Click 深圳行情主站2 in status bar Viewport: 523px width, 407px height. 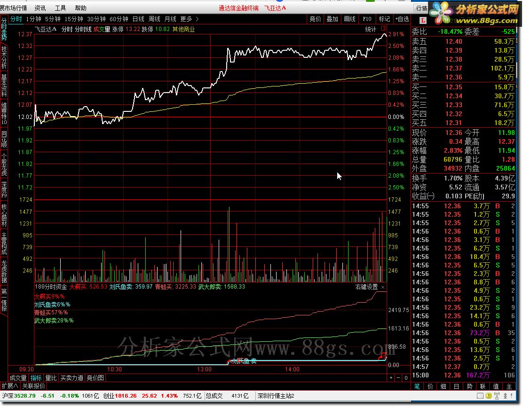tap(276, 396)
